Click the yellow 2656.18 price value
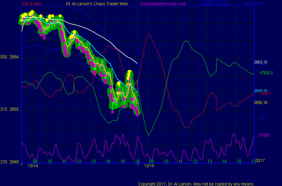282x186 pixels. click(260, 102)
